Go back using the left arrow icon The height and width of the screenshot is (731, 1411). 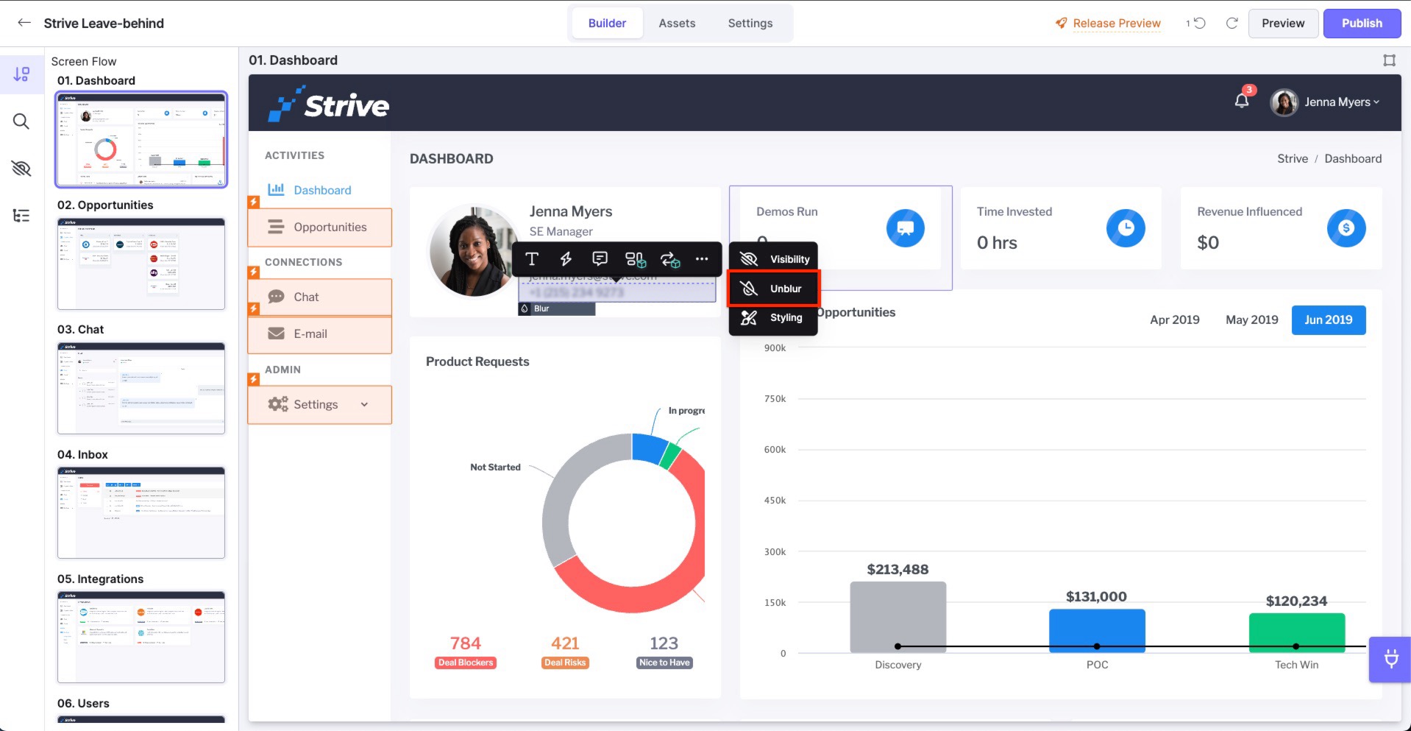[24, 23]
